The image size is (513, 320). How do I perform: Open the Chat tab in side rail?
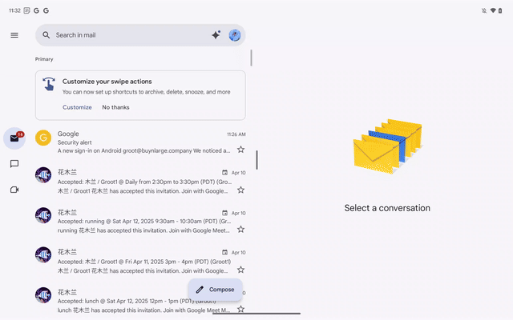(x=14, y=164)
